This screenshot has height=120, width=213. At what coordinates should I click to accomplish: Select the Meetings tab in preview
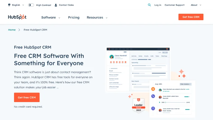pyautogui.click(x=164, y=56)
